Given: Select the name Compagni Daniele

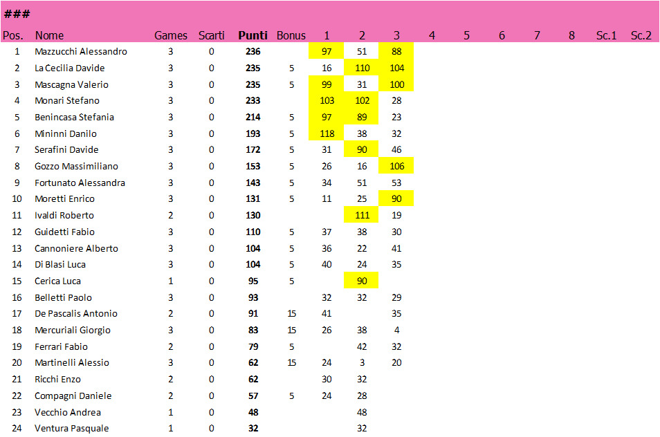Looking at the screenshot, I should pyautogui.click(x=73, y=396).
